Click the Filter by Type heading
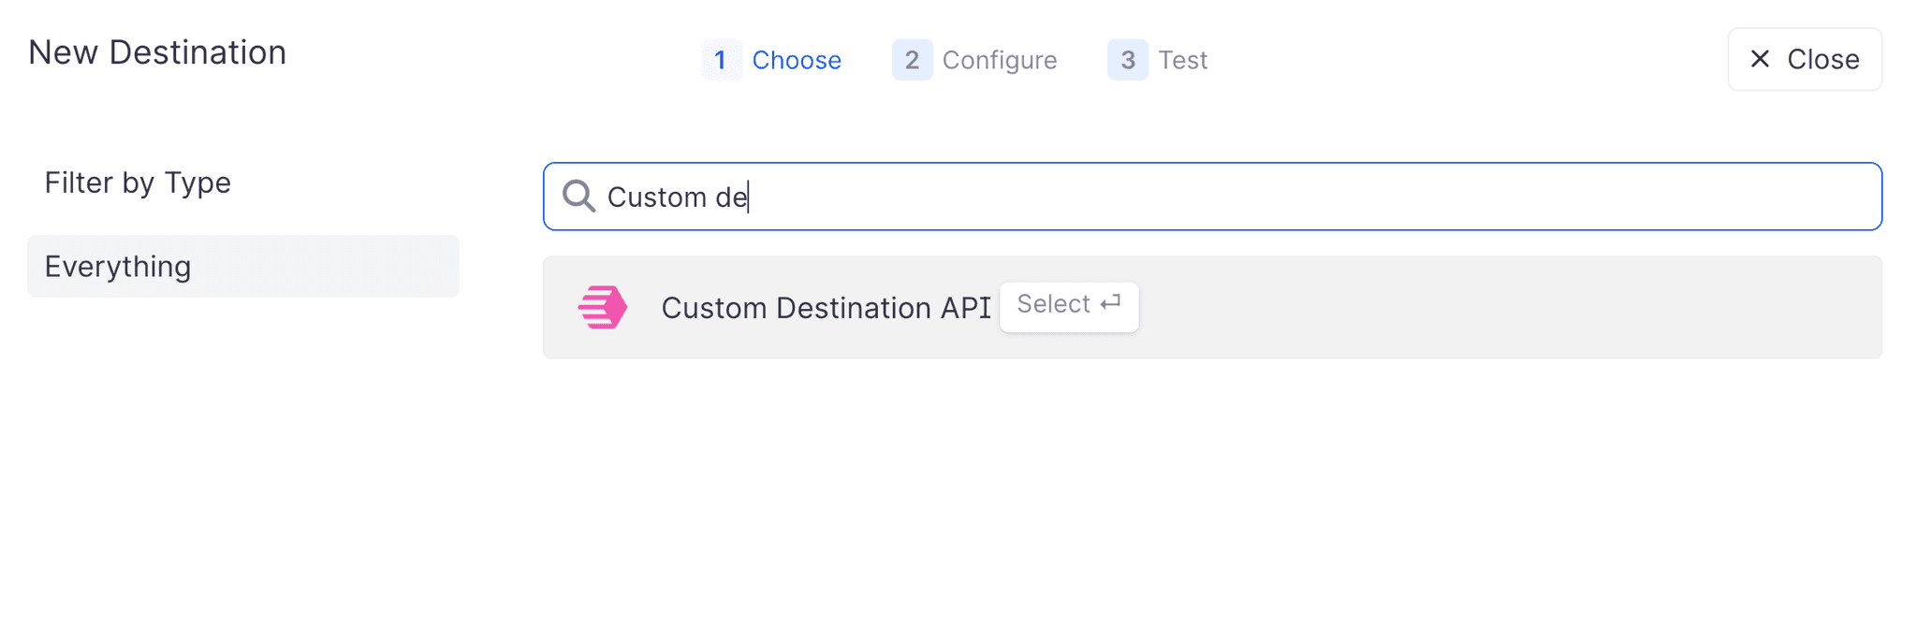This screenshot has height=628, width=1917. coord(138,183)
